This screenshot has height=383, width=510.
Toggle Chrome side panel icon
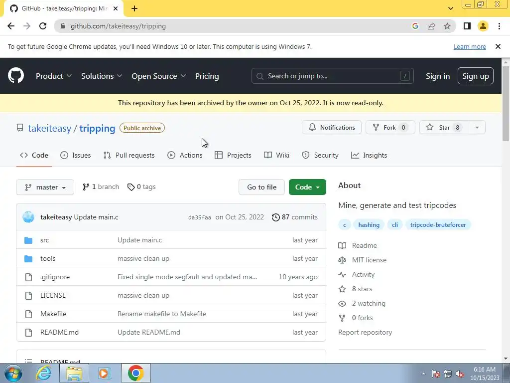(467, 26)
